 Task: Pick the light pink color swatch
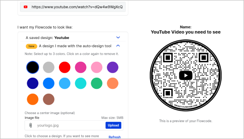coord(97,67)
